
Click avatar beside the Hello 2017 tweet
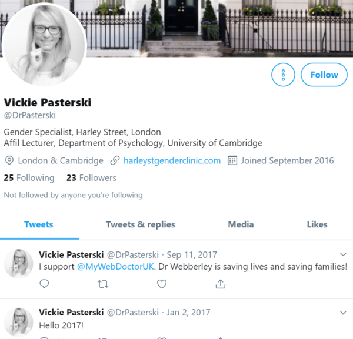pos(18,322)
